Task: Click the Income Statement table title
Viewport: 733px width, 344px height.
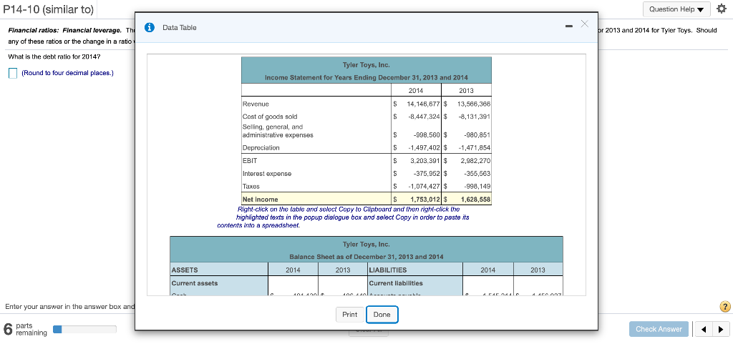Action: 366,77
